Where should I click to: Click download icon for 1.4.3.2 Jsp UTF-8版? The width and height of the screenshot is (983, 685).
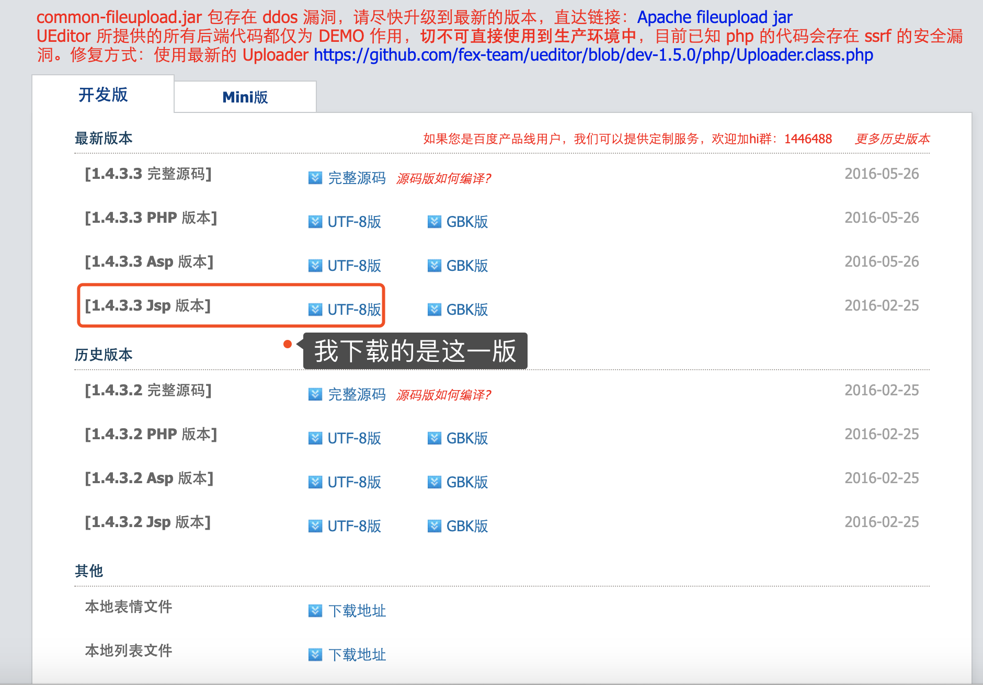[315, 526]
